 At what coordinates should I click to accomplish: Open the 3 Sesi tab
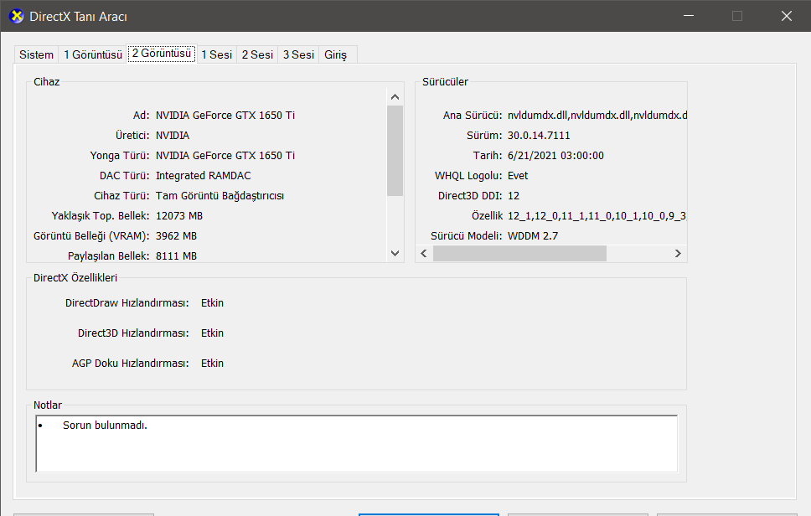click(x=298, y=54)
